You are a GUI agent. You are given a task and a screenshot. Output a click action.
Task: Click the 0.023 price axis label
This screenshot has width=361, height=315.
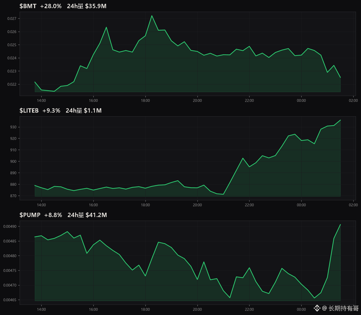12,71
